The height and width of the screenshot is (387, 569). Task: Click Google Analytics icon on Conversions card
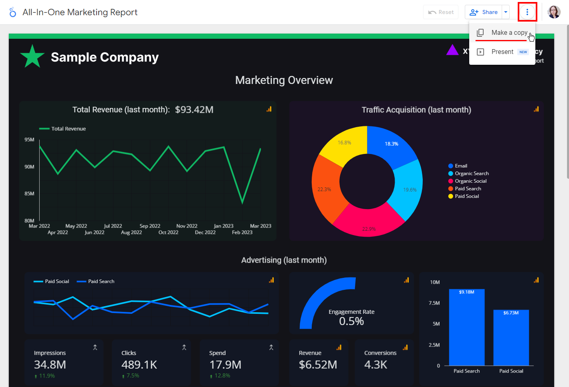pos(405,347)
